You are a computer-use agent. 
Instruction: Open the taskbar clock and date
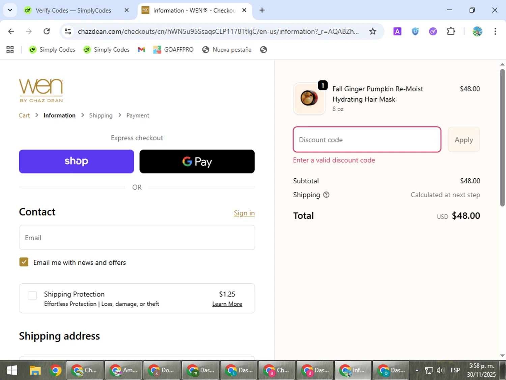481,370
